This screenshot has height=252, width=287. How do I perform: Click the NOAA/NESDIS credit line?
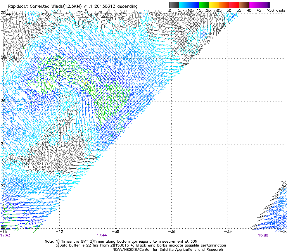(168, 250)
